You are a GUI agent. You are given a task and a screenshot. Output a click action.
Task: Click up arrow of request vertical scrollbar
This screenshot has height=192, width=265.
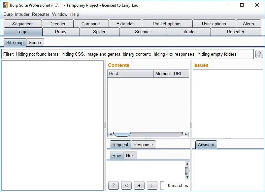click(187, 164)
